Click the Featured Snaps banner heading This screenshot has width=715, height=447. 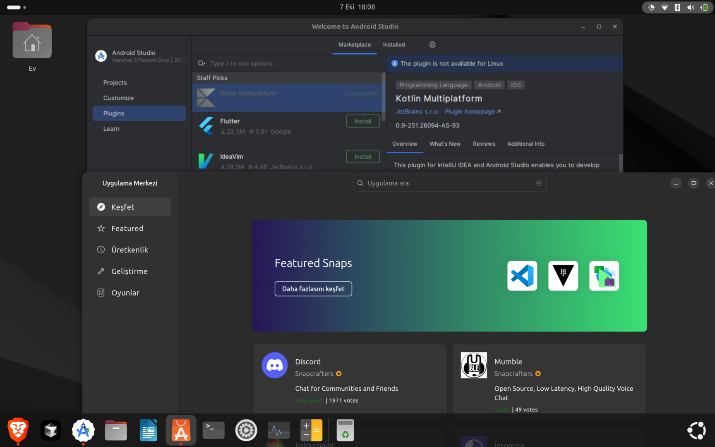pyautogui.click(x=313, y=263)
